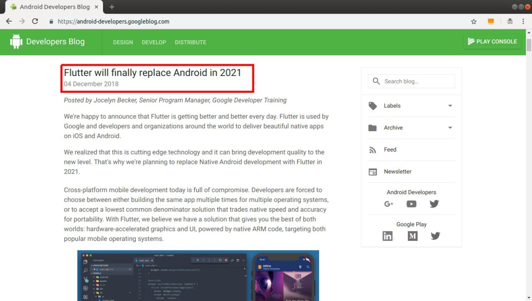Go back using browser back arrow
The width and height of the screenshot is (532, 301).
(9, 21)
